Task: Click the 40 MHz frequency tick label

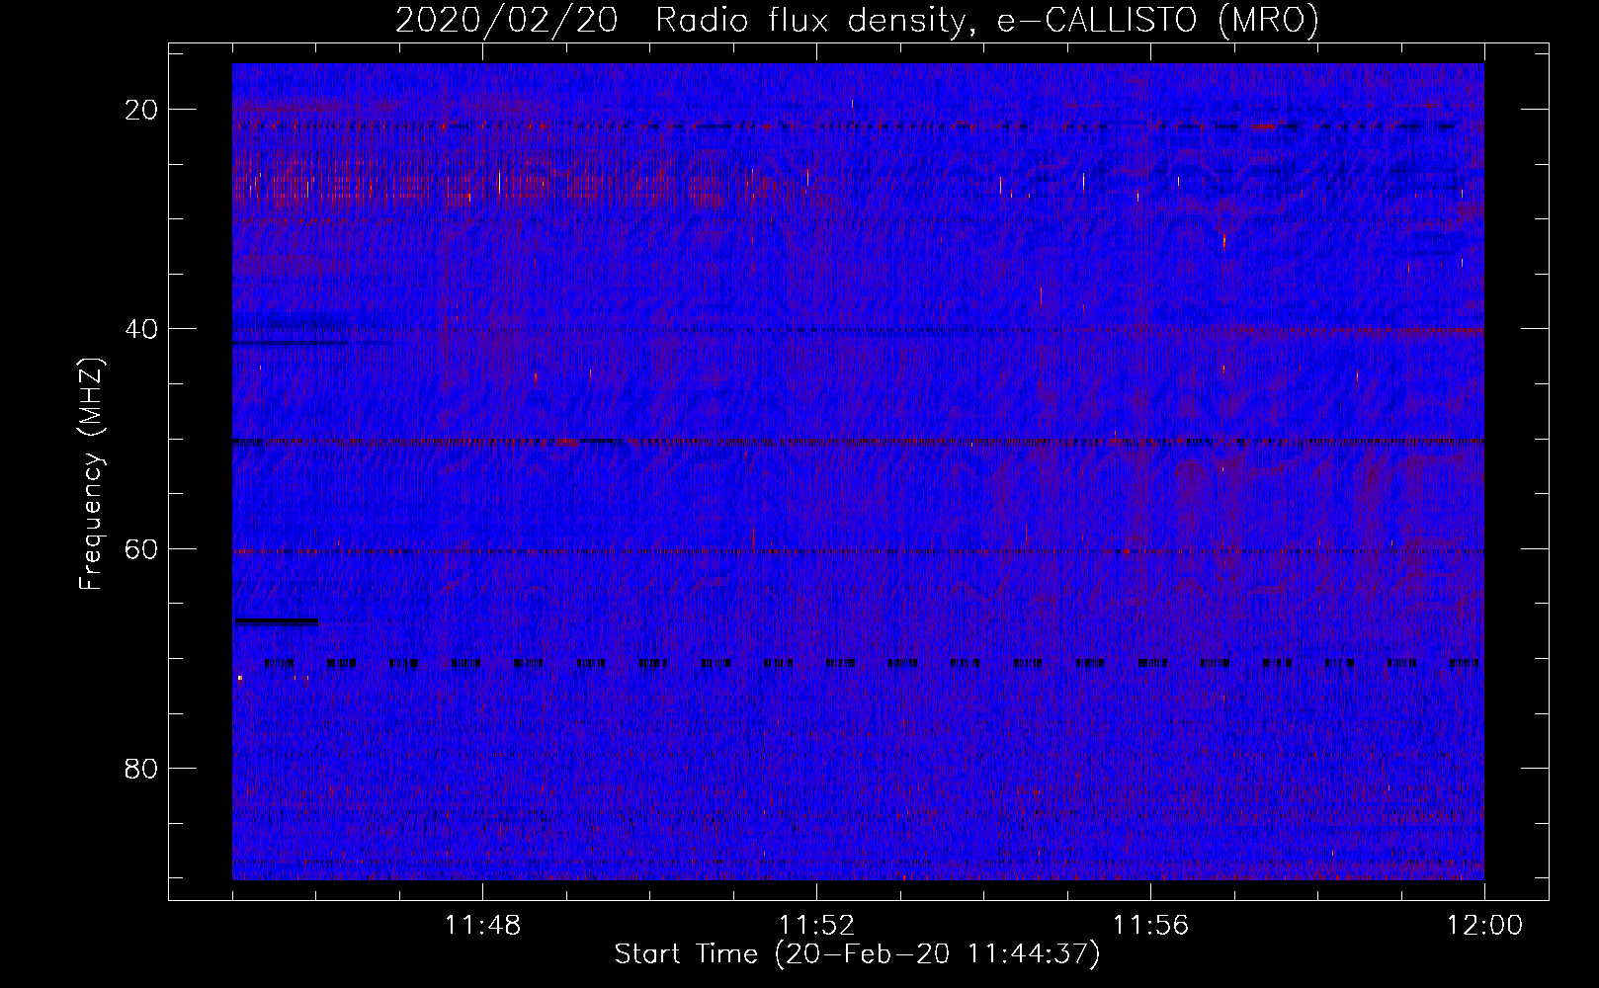Action: pyautogui.click(x=142, y=329)
